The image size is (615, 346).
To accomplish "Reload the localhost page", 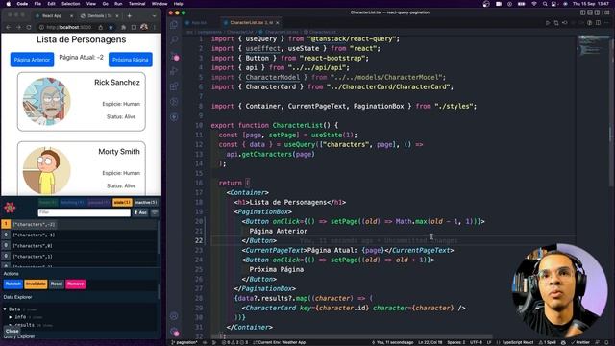I will tap(29, 27).
